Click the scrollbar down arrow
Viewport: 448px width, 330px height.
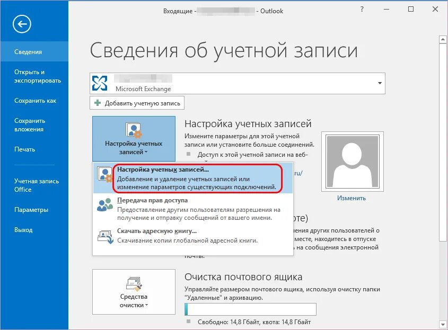(443, 324)
